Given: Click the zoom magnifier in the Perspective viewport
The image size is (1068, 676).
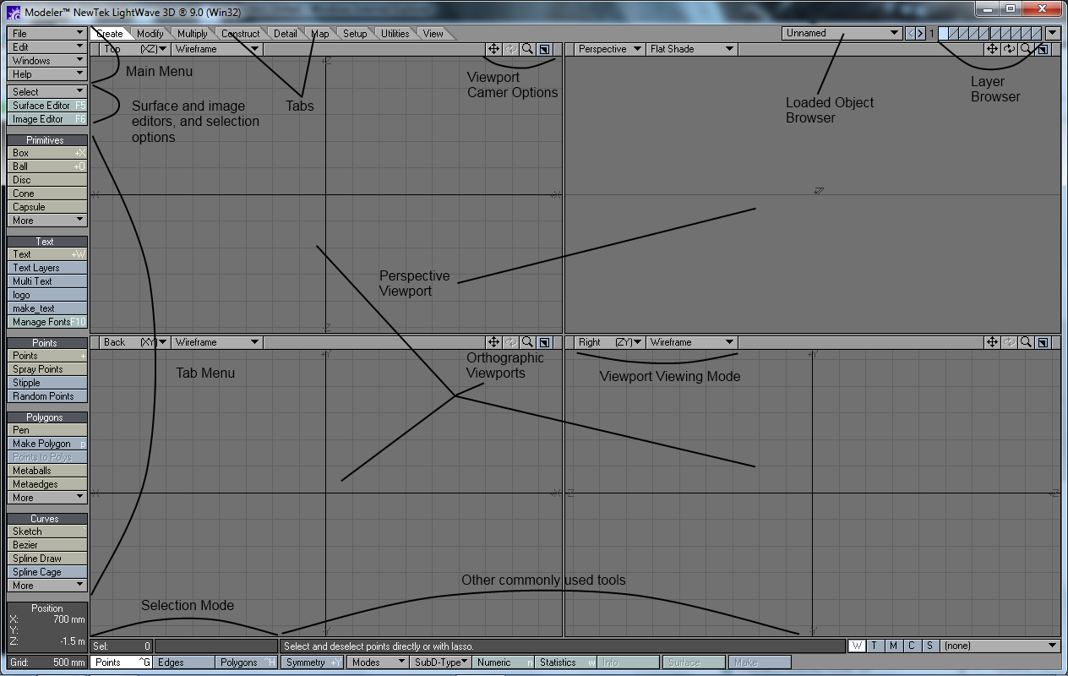Looking at the screenshot, I should click(x=1026, y=49).
